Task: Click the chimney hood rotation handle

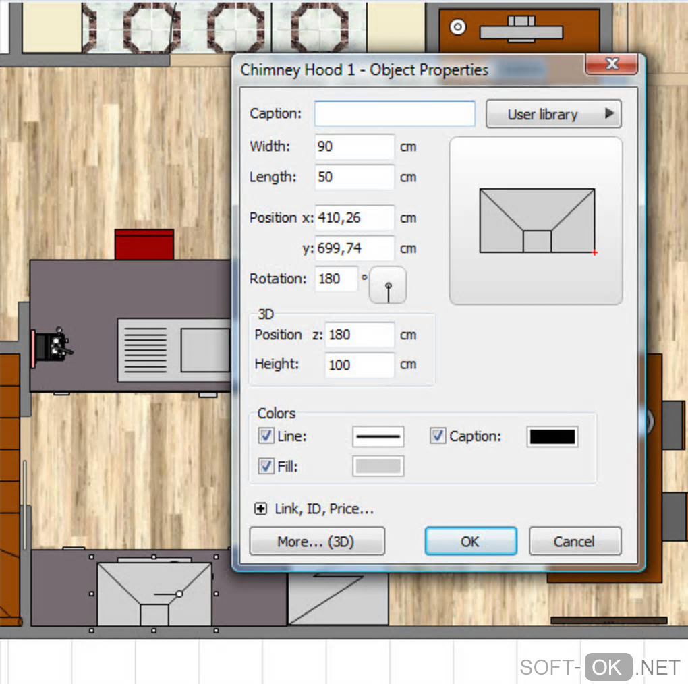Action: [x=179, y=594]
